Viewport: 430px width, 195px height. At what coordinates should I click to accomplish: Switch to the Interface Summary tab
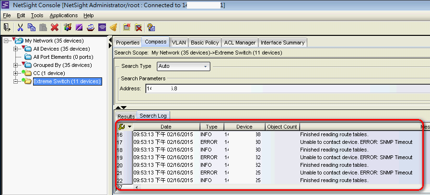click(282, 43)
